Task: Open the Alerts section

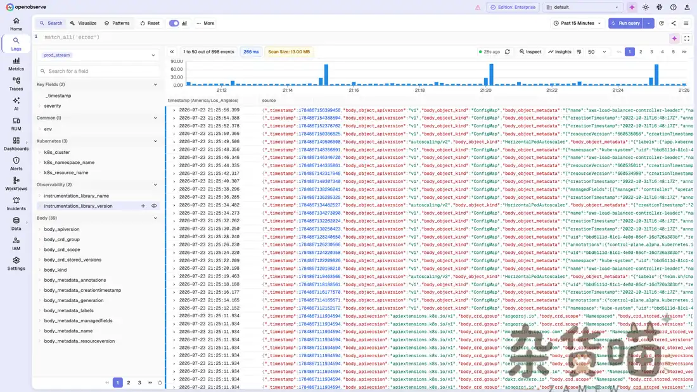Action: pyautogui.click(x=16, y=164)
